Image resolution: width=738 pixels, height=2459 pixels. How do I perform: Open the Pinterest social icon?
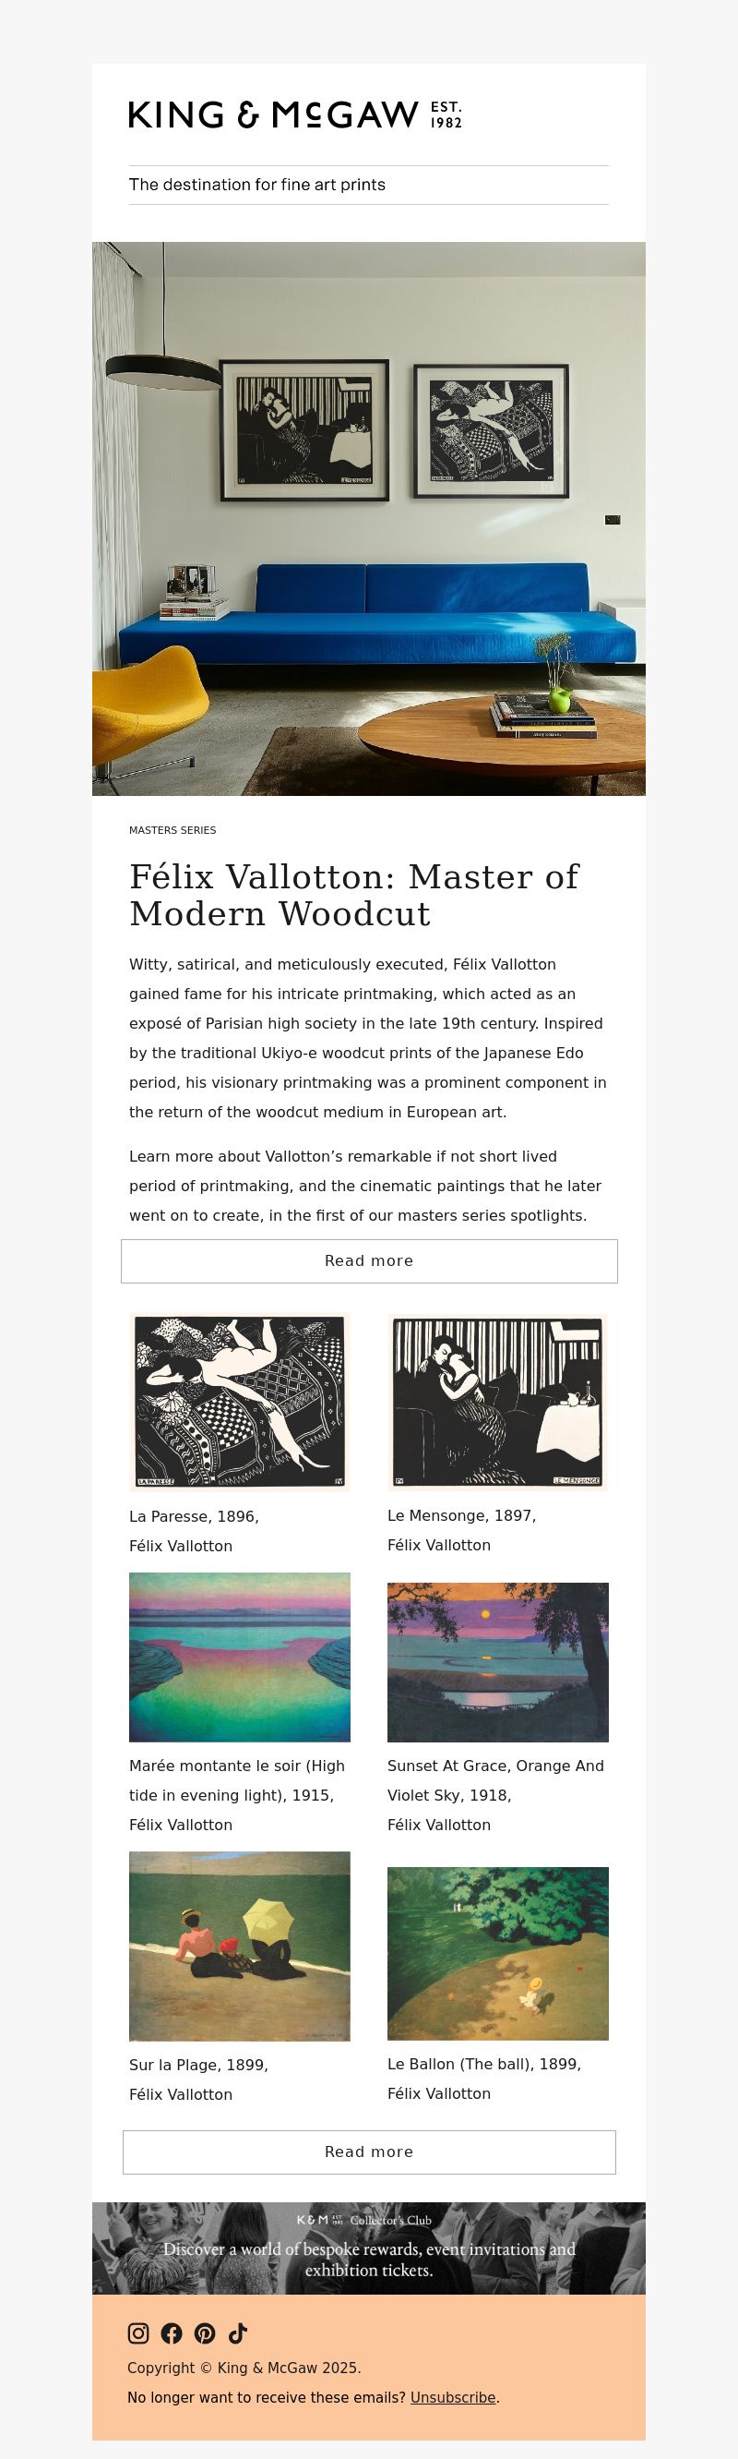[x=205, y=2333]
